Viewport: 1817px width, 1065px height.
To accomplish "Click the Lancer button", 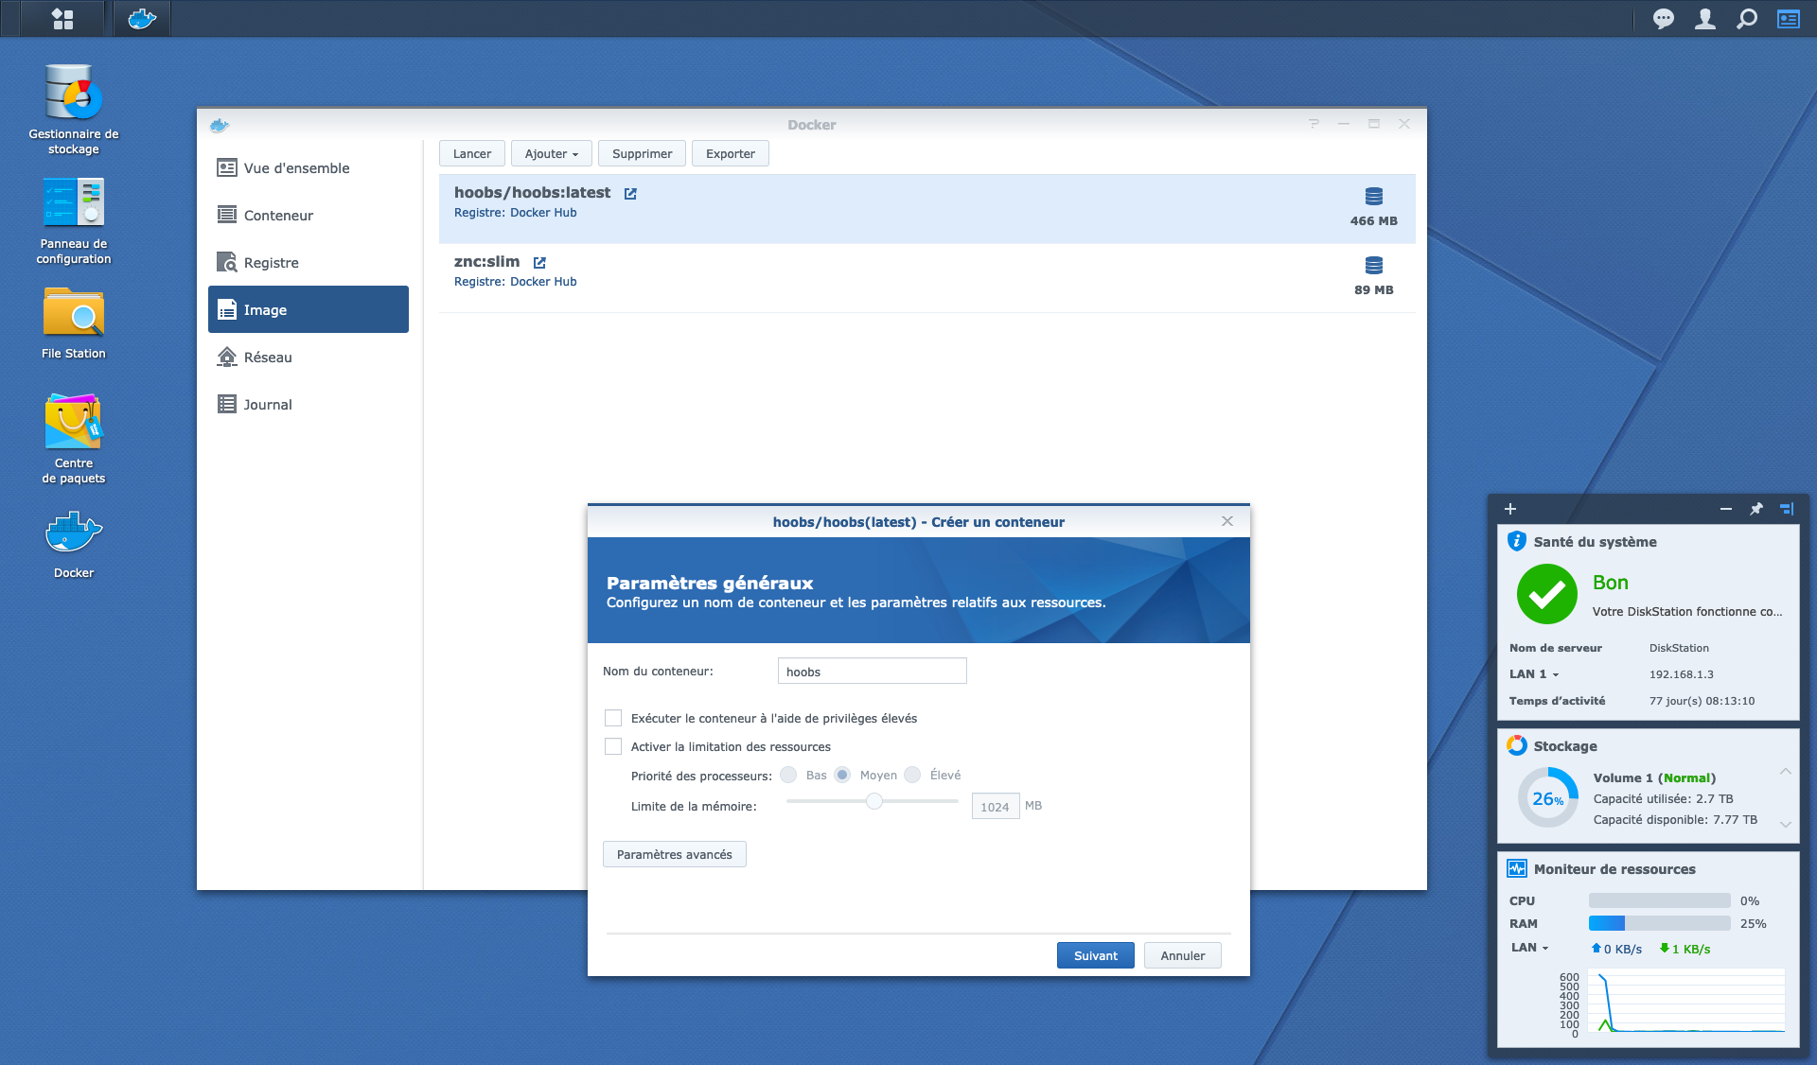I will 472,153.
